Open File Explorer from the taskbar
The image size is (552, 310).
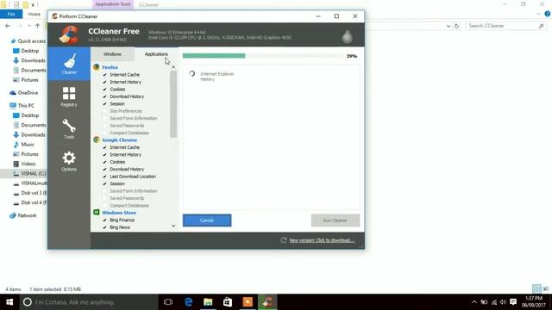[208, 302]
